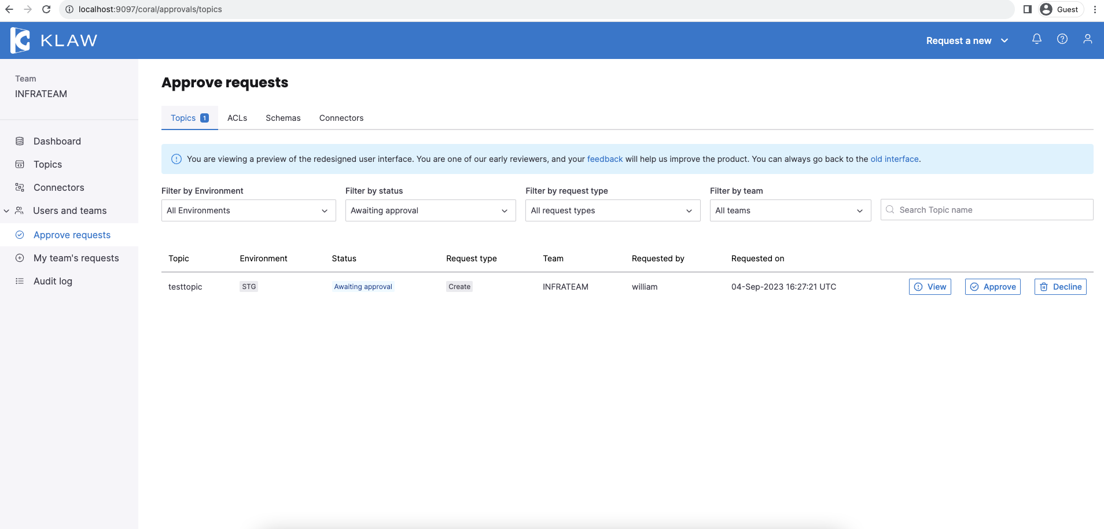The height and width of the screenshot is (529, 1104).
Task: Open My team's requests via its icon
Action: pyautogui.click(x=20, y=258)
